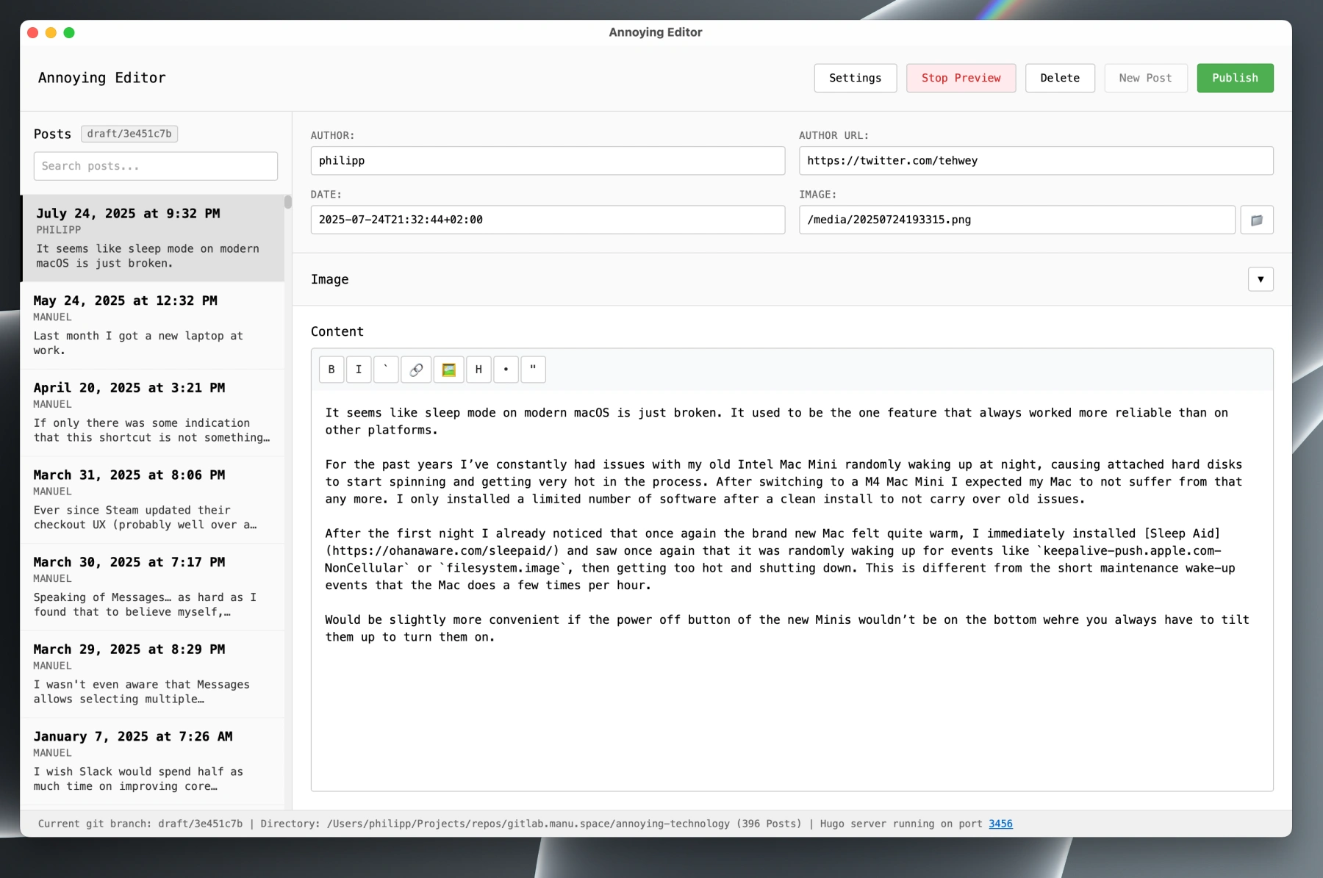Insert inline code with the backtick button
Screen dimensions: 1323x878
[x=386, y=370]
